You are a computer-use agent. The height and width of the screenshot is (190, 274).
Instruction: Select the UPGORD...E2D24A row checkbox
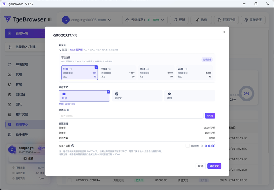[70, 180]
